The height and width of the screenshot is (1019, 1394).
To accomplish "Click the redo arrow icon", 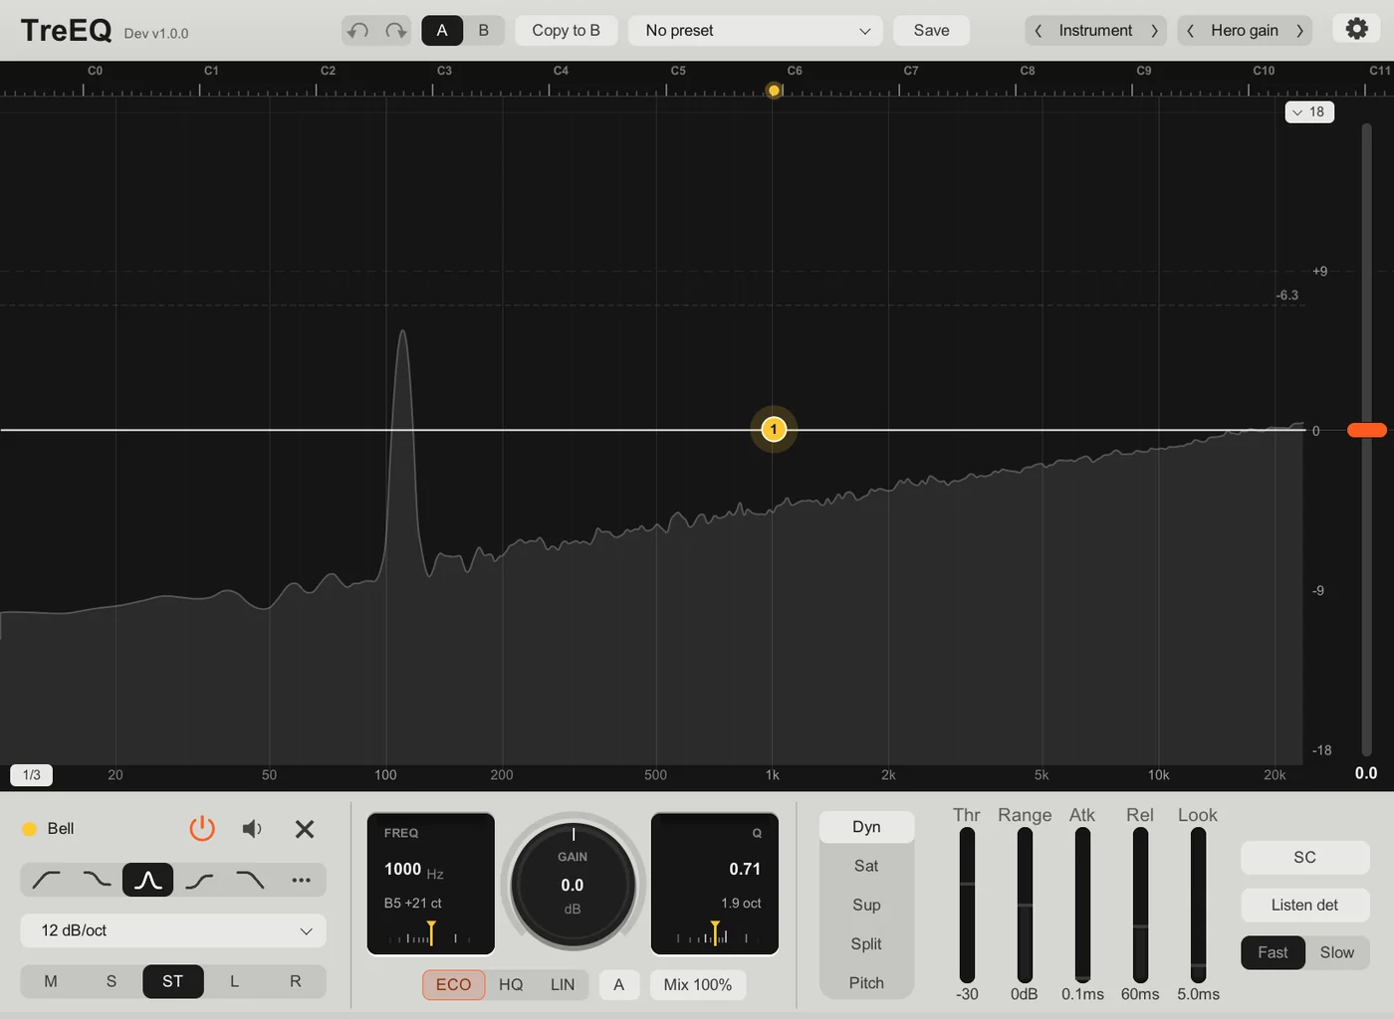I will point(396,31).
